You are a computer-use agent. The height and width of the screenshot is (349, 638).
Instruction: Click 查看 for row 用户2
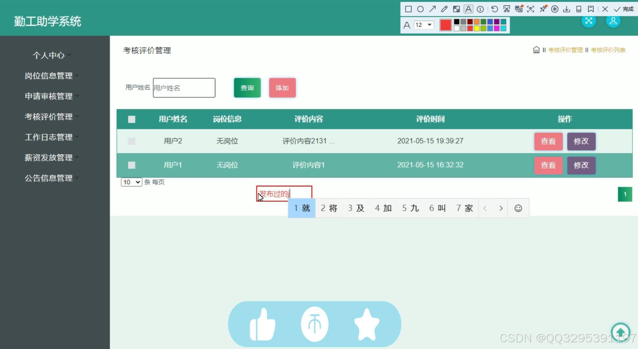(548, 141)
